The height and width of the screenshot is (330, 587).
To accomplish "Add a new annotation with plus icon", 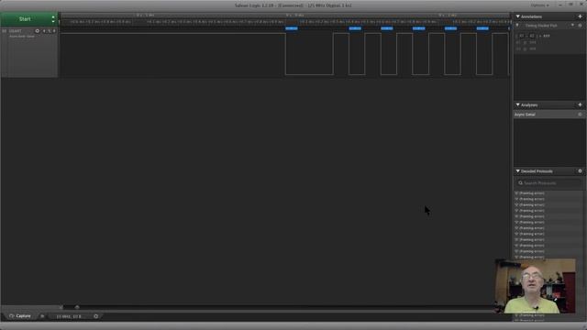I will coord(580,16).
